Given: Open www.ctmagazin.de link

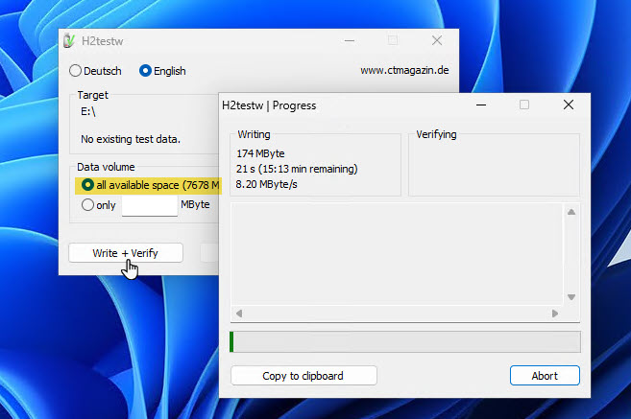Looking at the screenshot, I should (x=404, y=70).
